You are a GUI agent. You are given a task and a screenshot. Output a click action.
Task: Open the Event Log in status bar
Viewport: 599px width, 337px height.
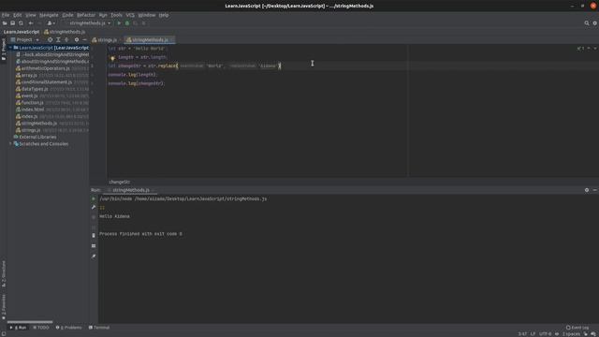577,328
